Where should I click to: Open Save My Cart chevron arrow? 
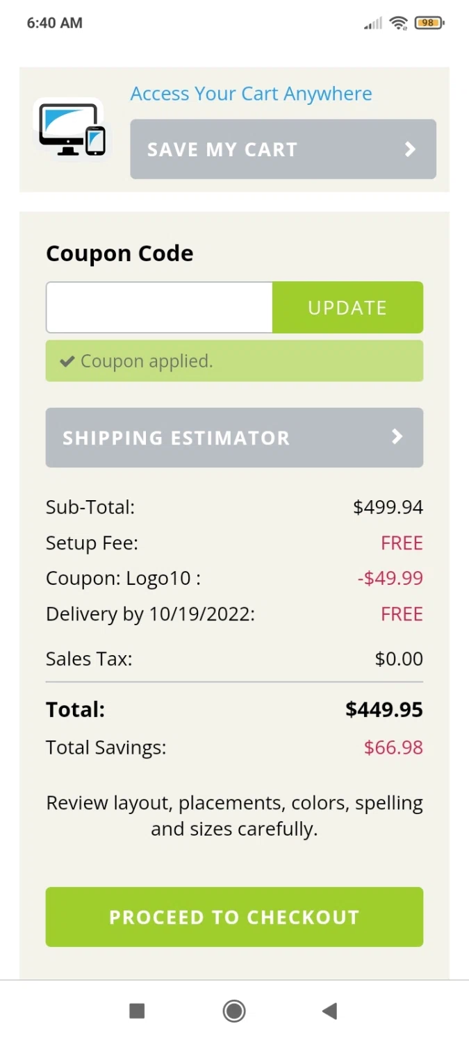(x=410, y=149)
